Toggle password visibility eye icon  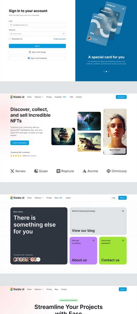(x=63, y=34)
